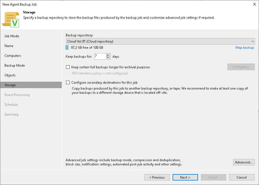The image size is (259, 185).
Task: Enable keeping full backups for archival purposes
Action: (x=68, y=67)
